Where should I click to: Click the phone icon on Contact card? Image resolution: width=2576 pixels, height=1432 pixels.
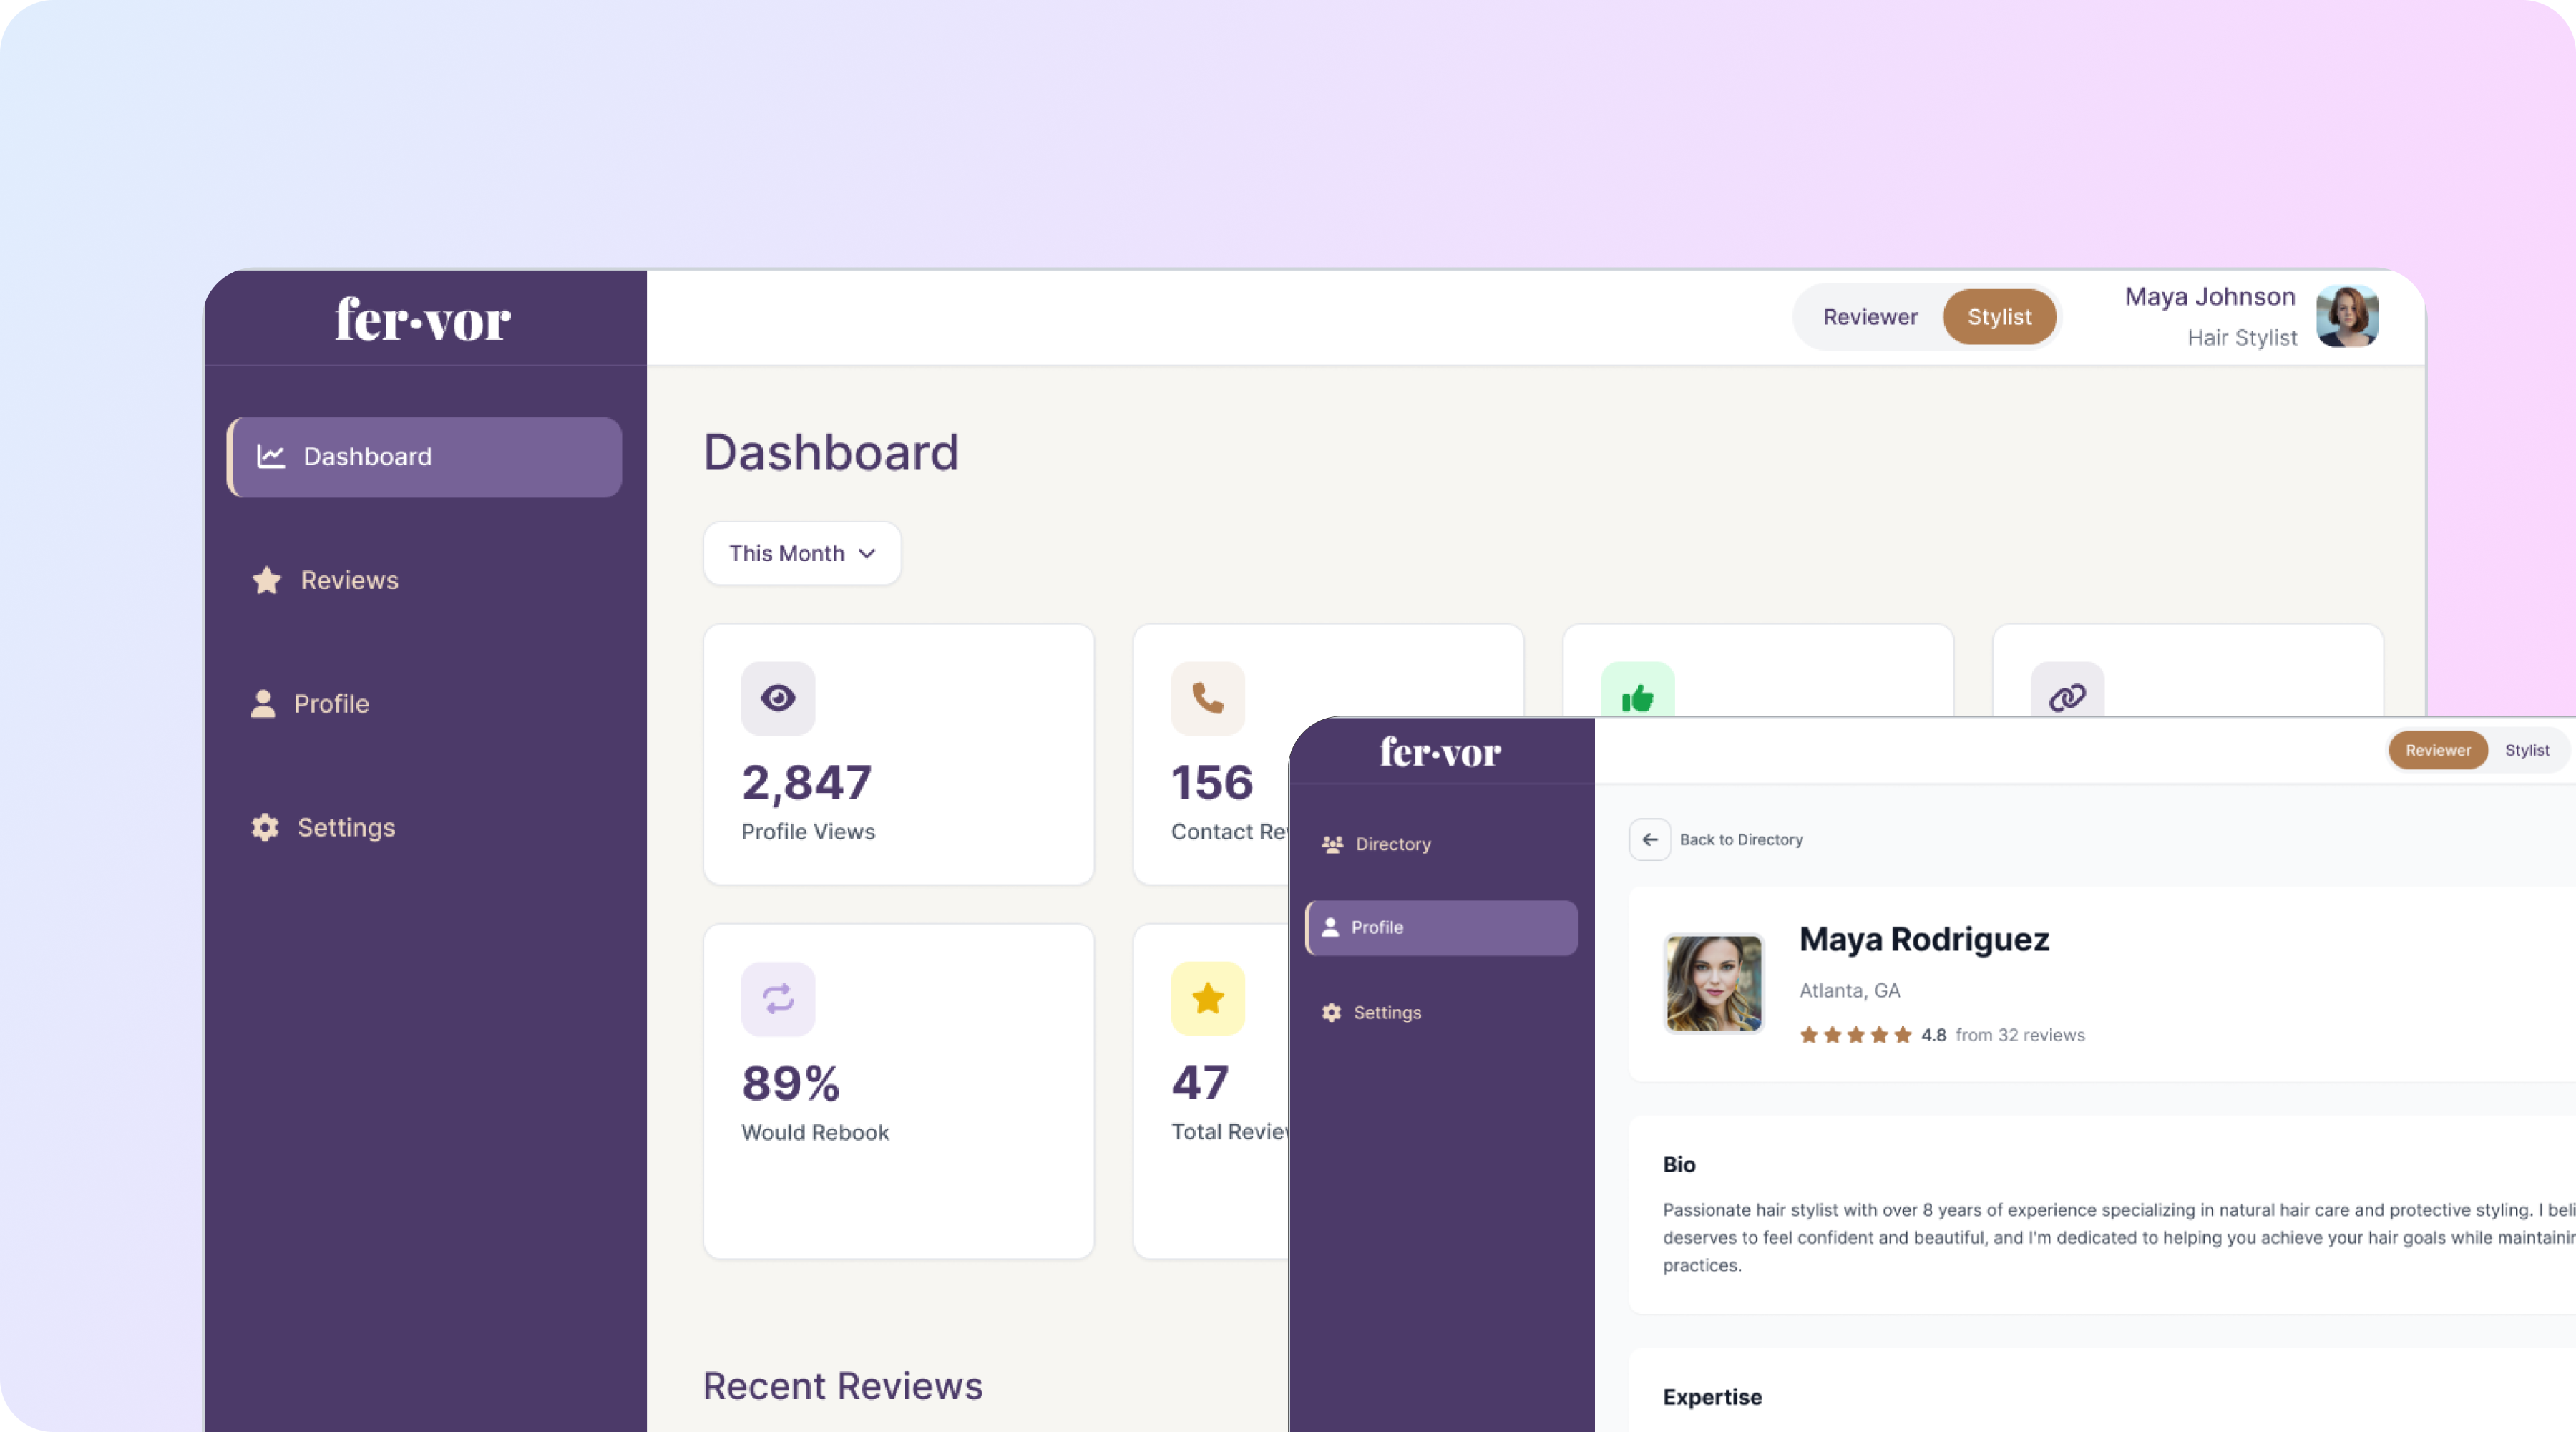point(1207,698)
